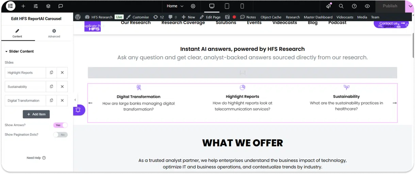Toggle the Show Arrows switch
The width and height of the screenshot is (415, 174).
click(61, 125)
